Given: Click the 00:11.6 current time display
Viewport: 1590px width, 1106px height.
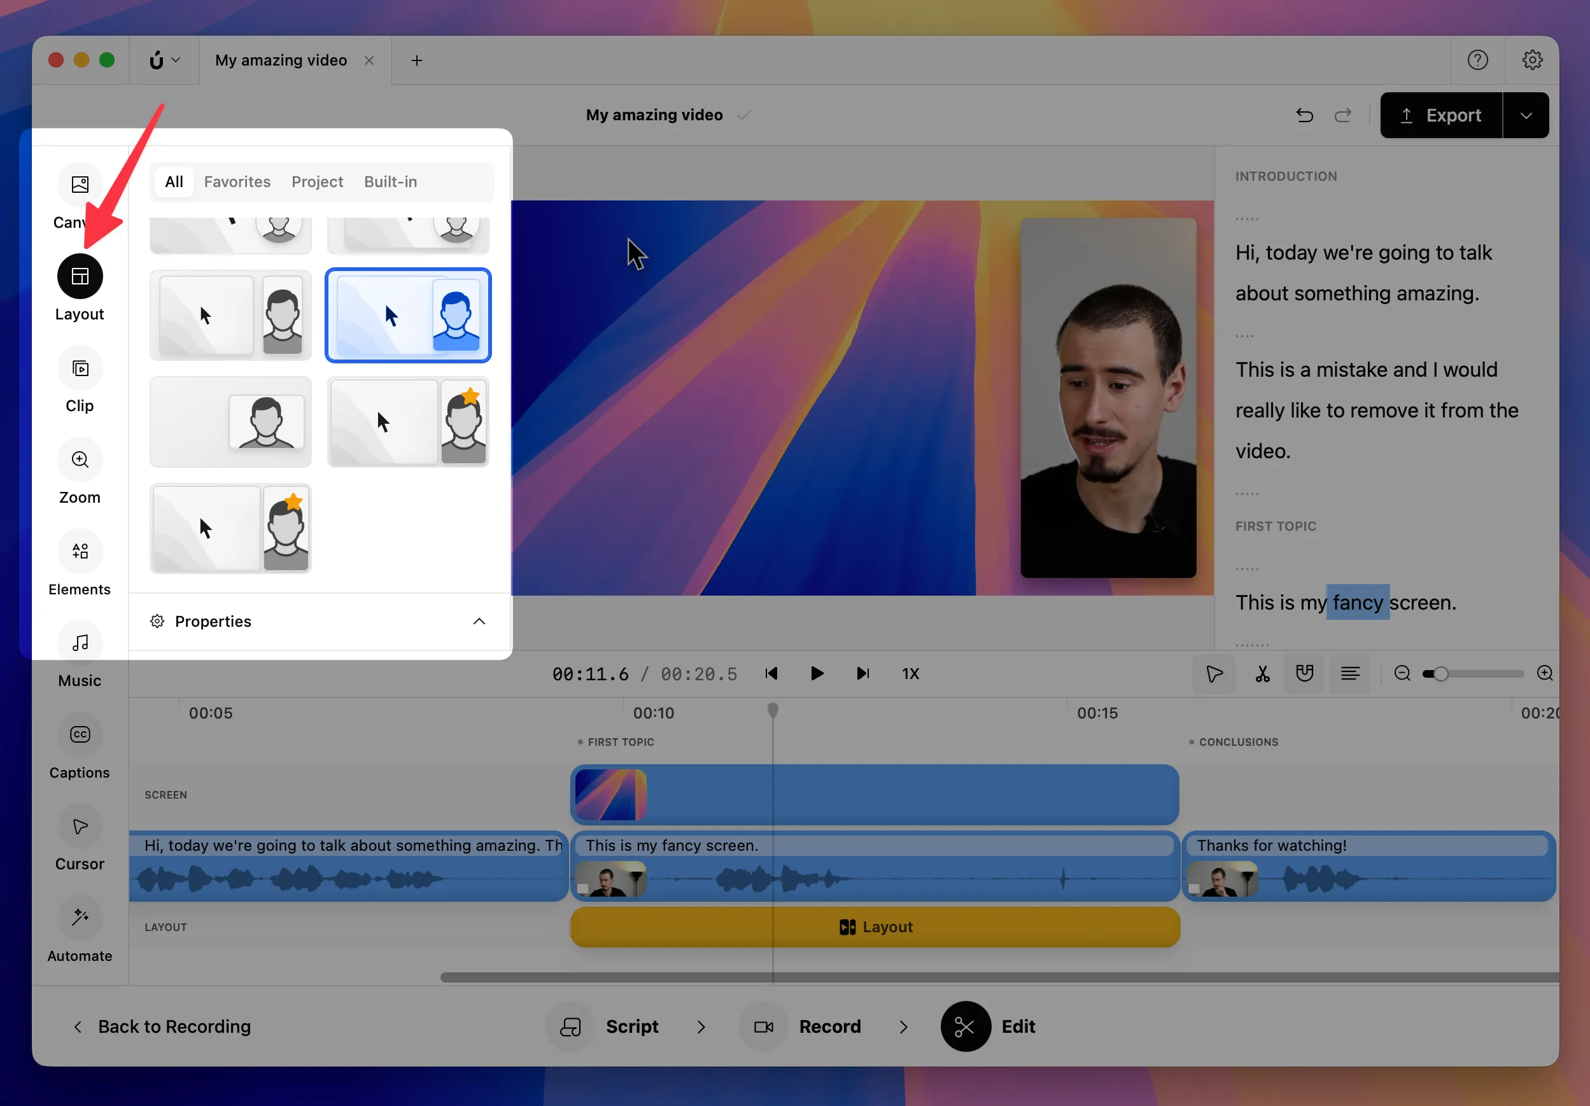Looking at the screenshot, I should coord(590,674).
